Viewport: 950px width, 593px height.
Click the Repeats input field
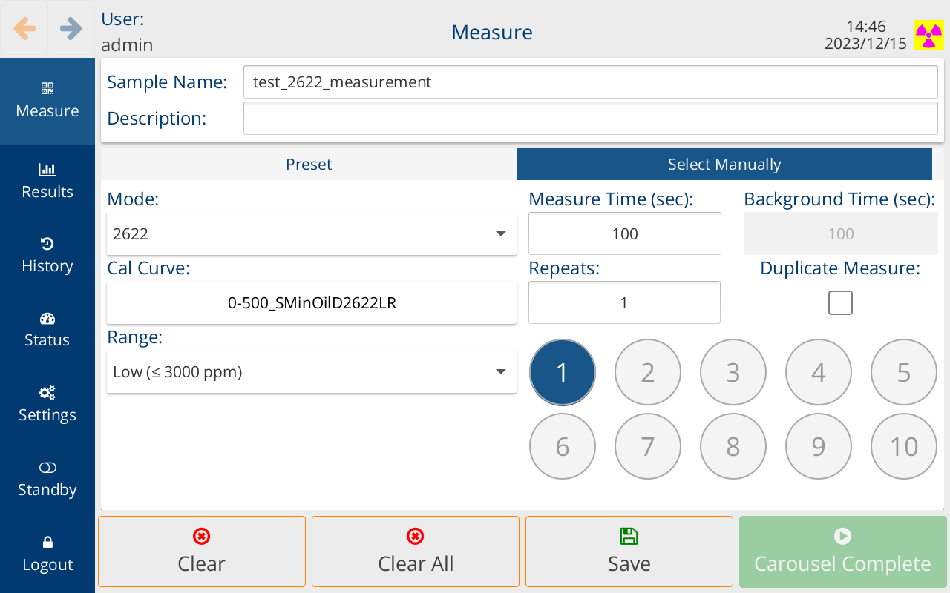pyautogui.click(x=625, y=302)
